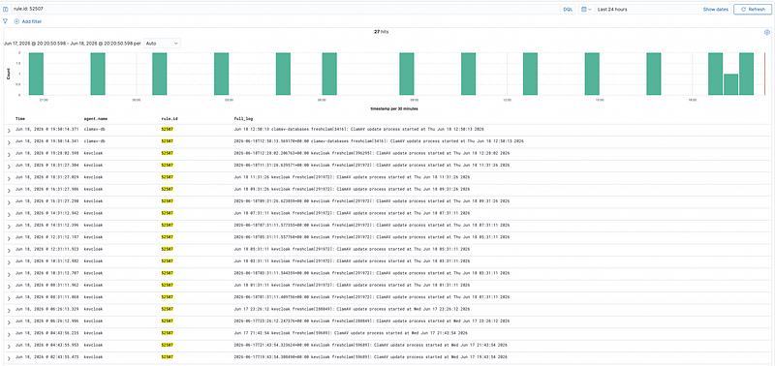775x366 pixels.
Task: Click the Time column header
Action: coord(19,118)
